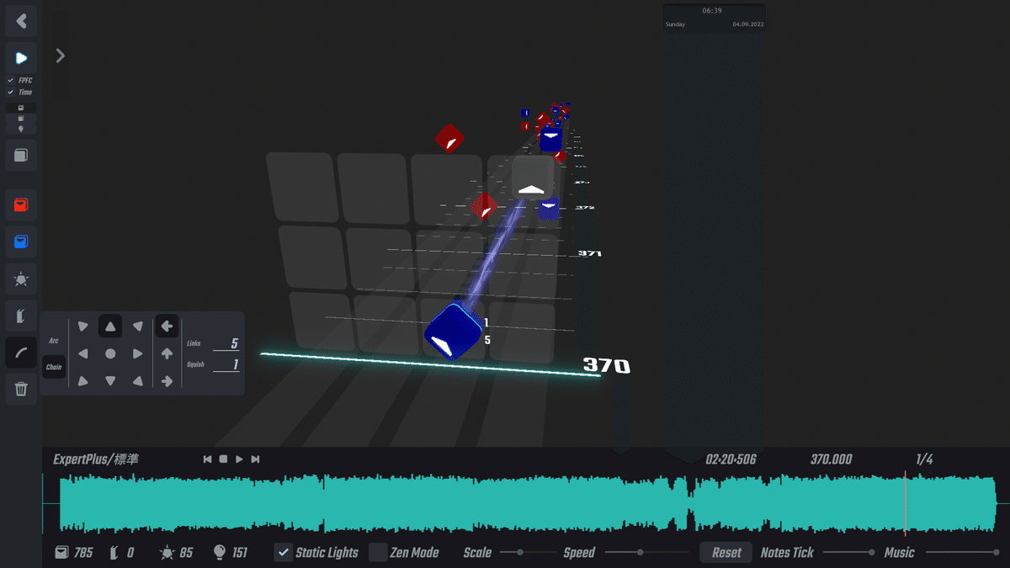This screenshot has width=1010, height=568.
Task: Select the bold left tail arrow
Action: point(167,326)
